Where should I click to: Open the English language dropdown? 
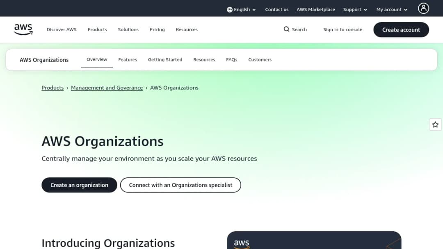pos(242,9)
